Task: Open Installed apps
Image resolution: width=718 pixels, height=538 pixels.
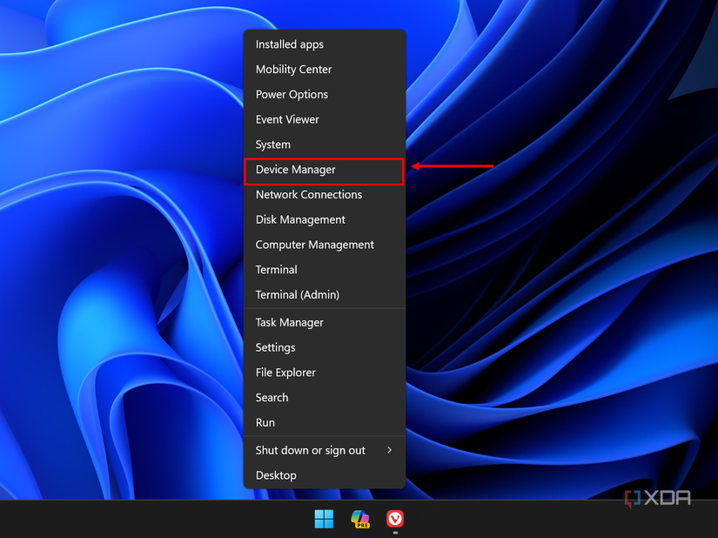Action: coord(289,44)
